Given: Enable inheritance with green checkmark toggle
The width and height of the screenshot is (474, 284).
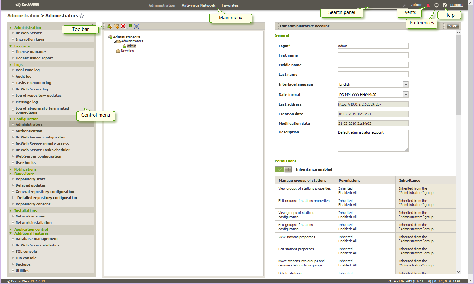Looking at the screenshot, I should (279, 169).
